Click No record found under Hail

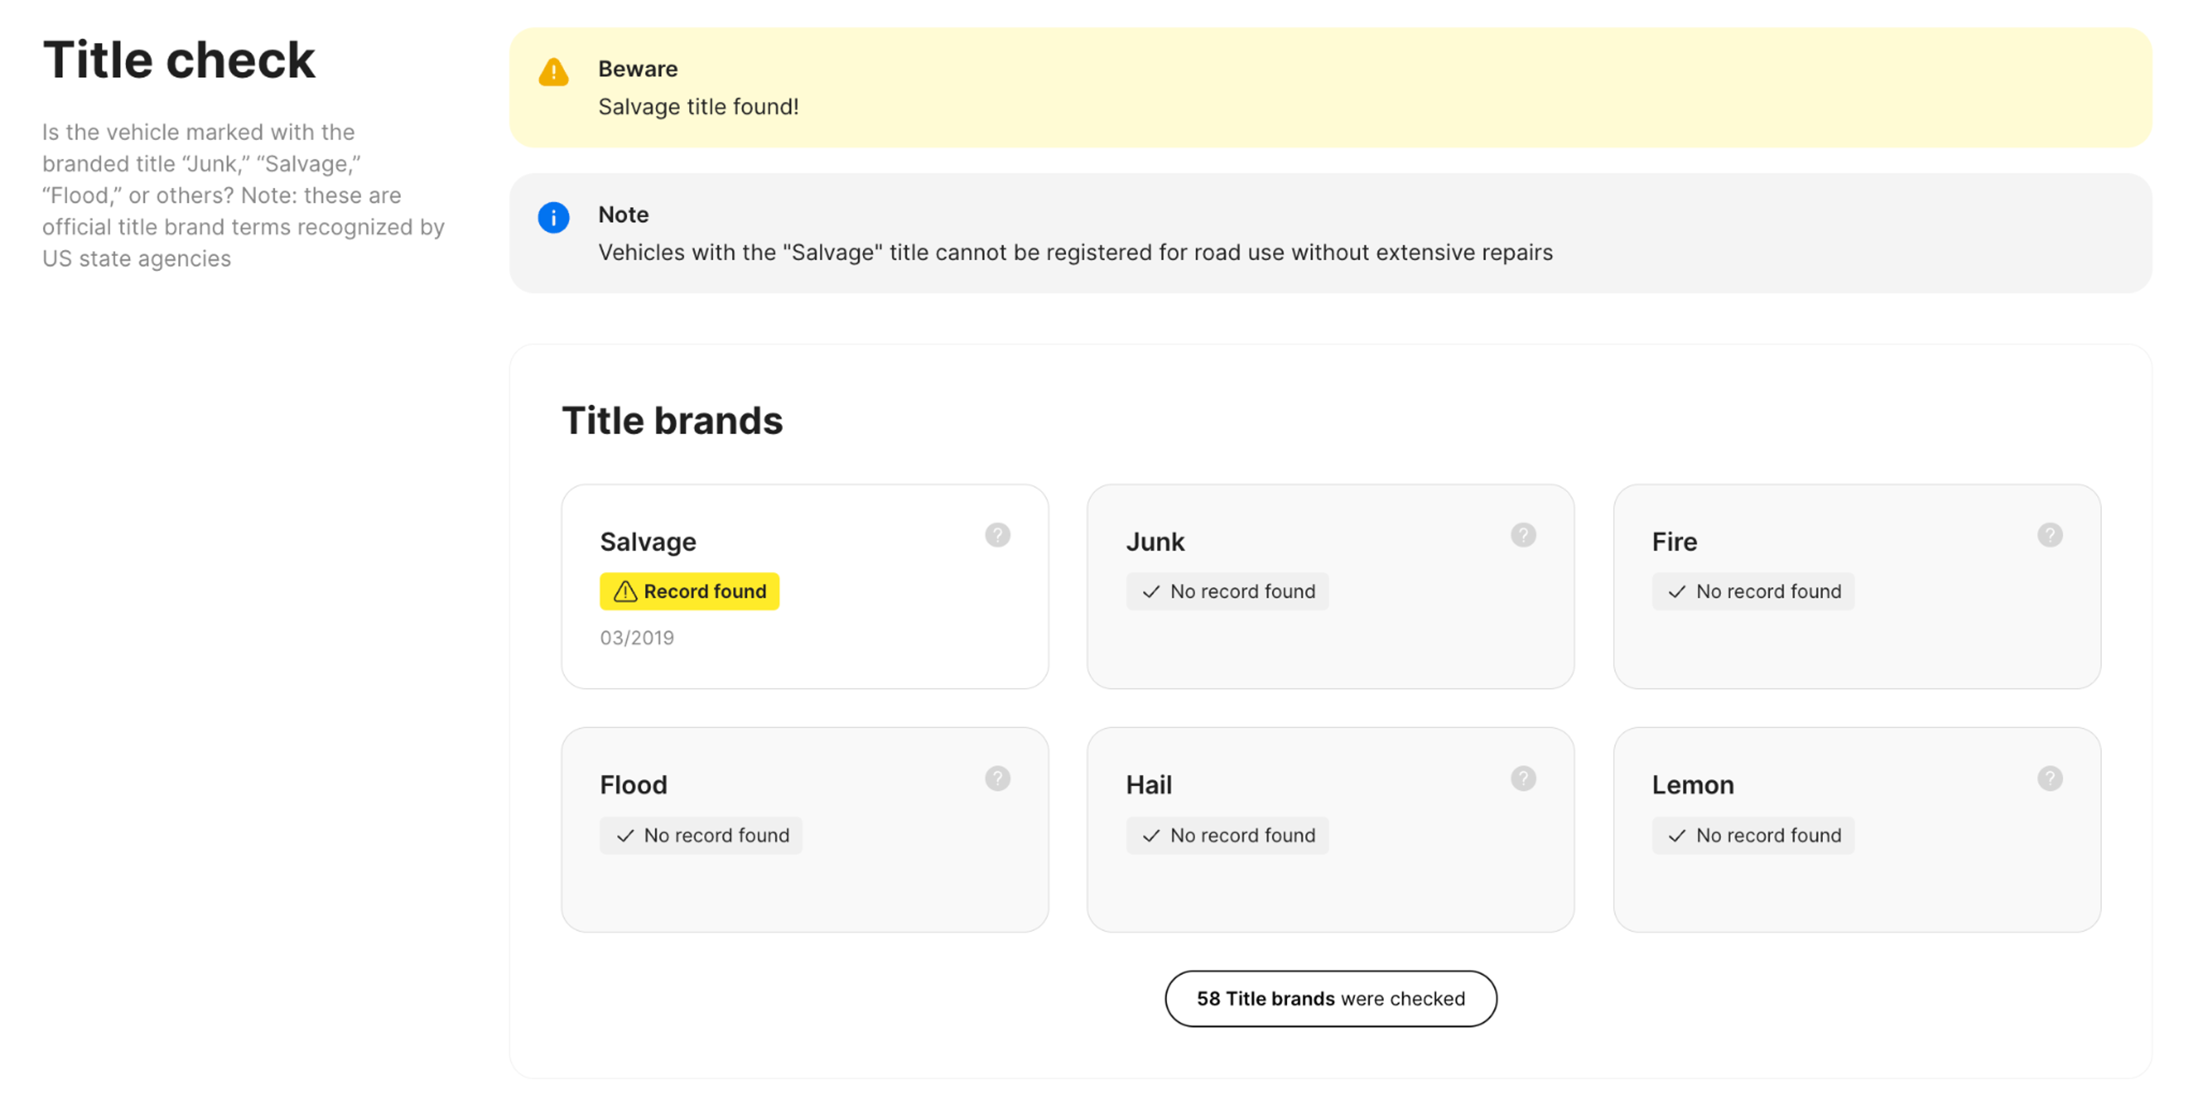click(1227, 835)
